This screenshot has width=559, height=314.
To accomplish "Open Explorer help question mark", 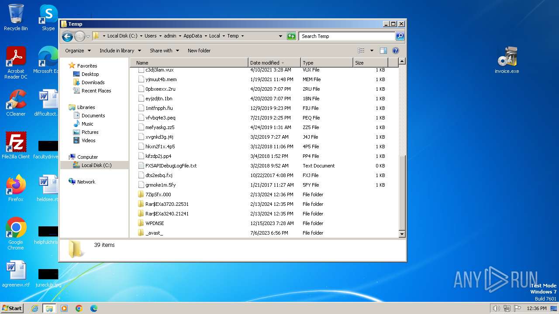I will [x=395, y=51].
